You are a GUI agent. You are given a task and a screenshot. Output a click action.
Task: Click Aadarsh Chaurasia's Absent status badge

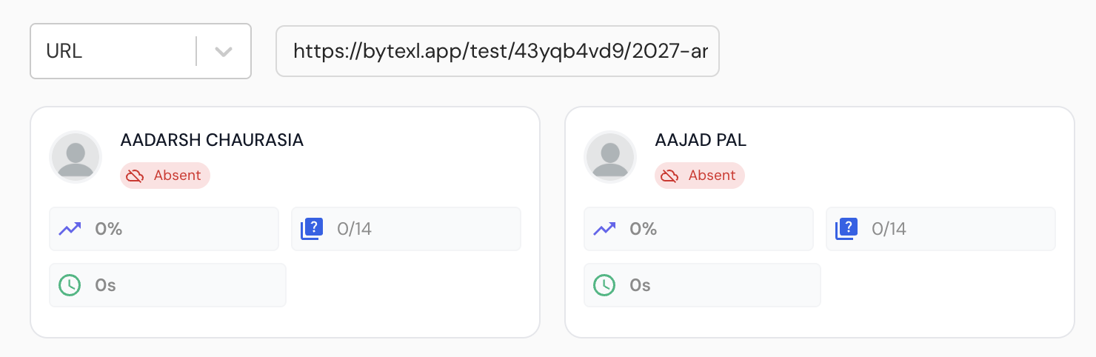[x=165, y=176]
